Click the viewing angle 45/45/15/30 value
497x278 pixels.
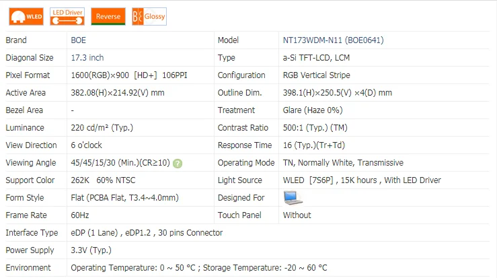click(x=120, y=163)
